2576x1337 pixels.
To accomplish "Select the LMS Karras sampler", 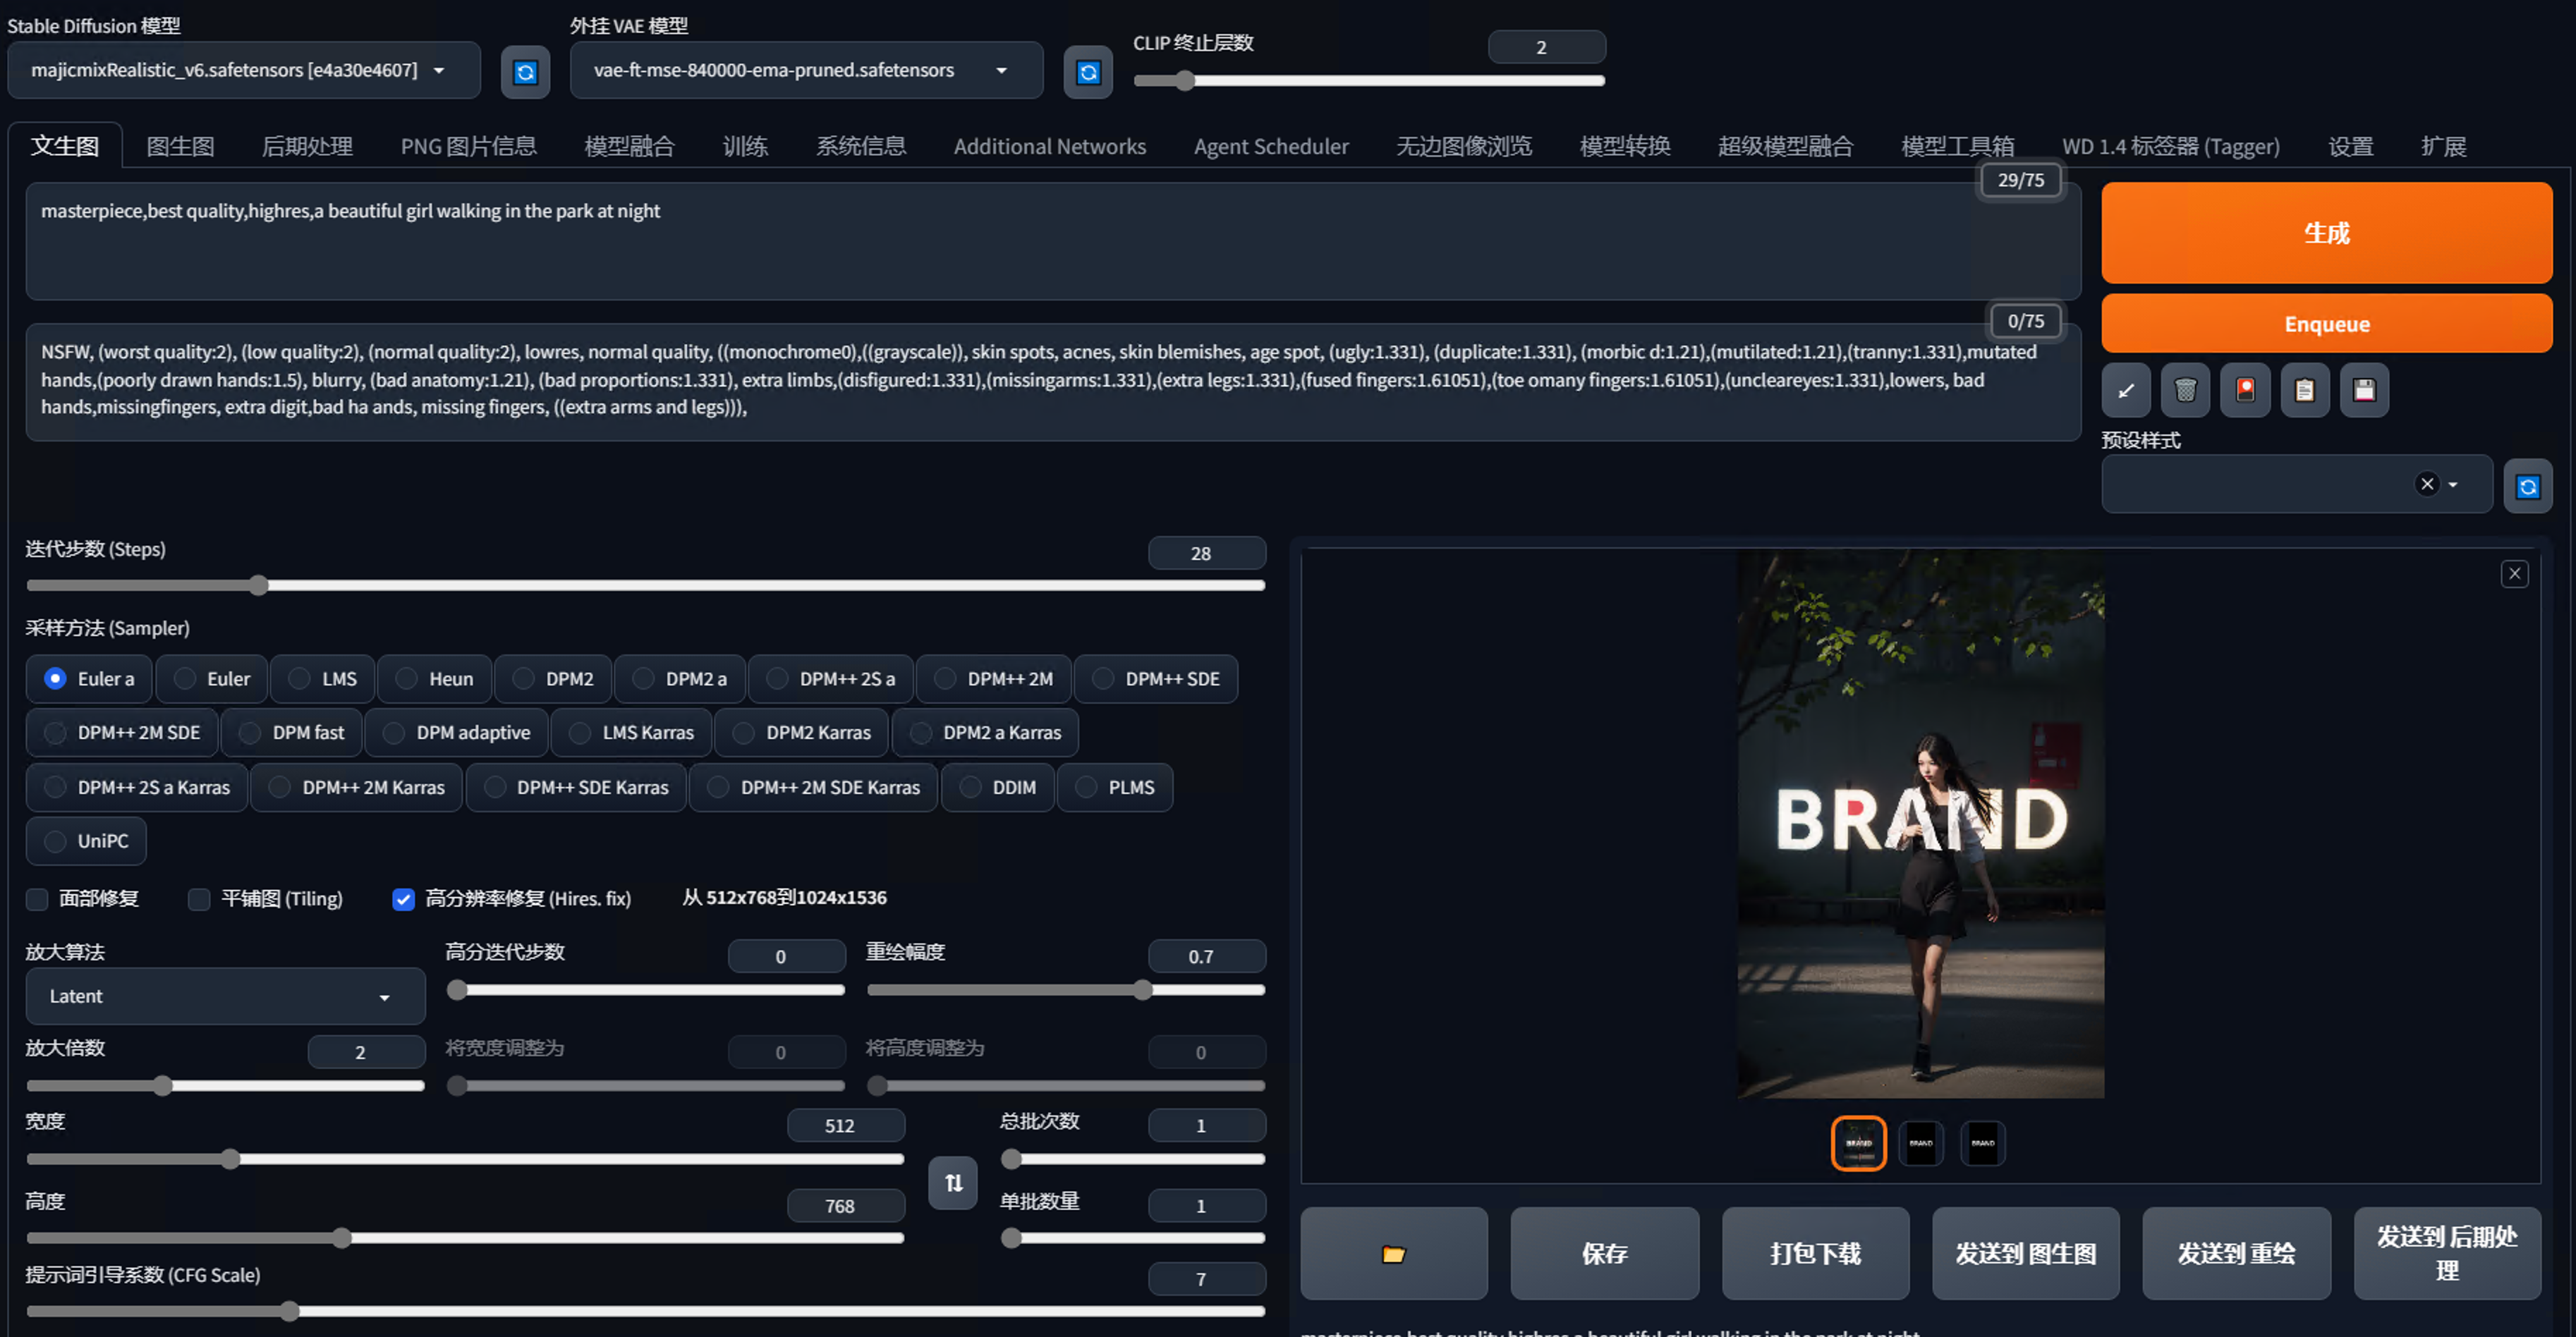I will click(x=631, y=733).
